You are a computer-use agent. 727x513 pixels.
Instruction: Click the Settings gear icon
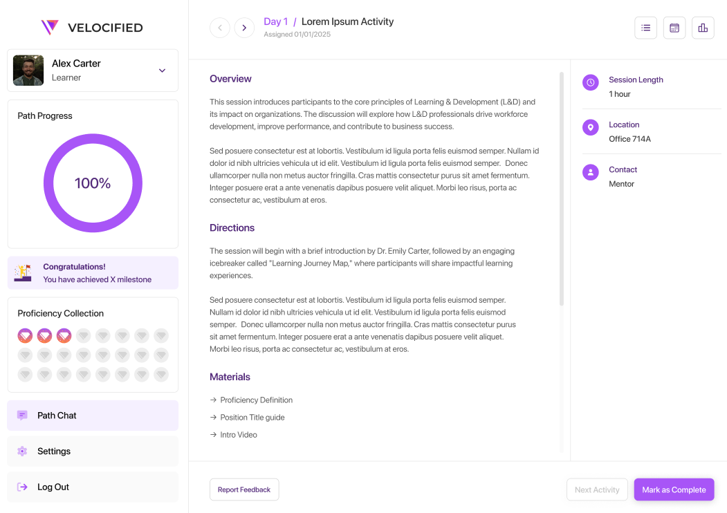pyautogui.click(x=23, y=451)
